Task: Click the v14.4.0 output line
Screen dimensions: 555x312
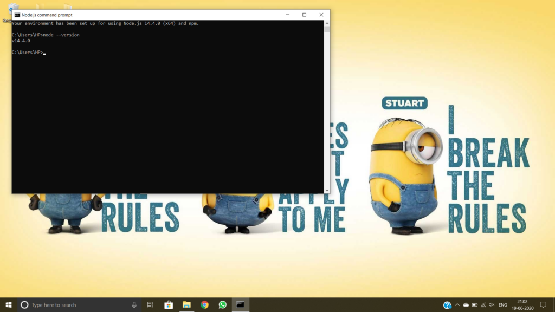Action: [x=21, y=41]
